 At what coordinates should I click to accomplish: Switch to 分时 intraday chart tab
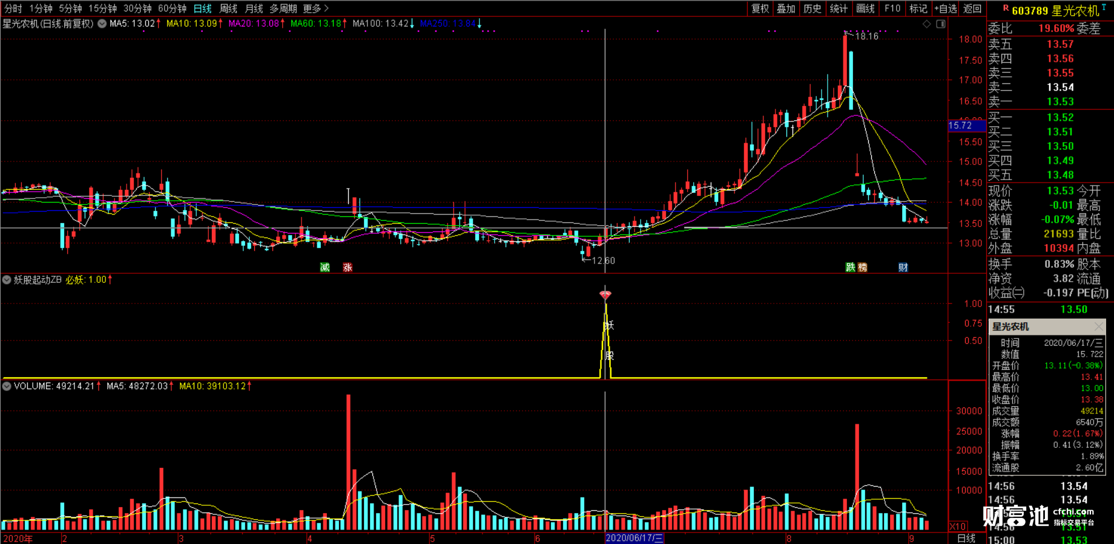(13, 8)
